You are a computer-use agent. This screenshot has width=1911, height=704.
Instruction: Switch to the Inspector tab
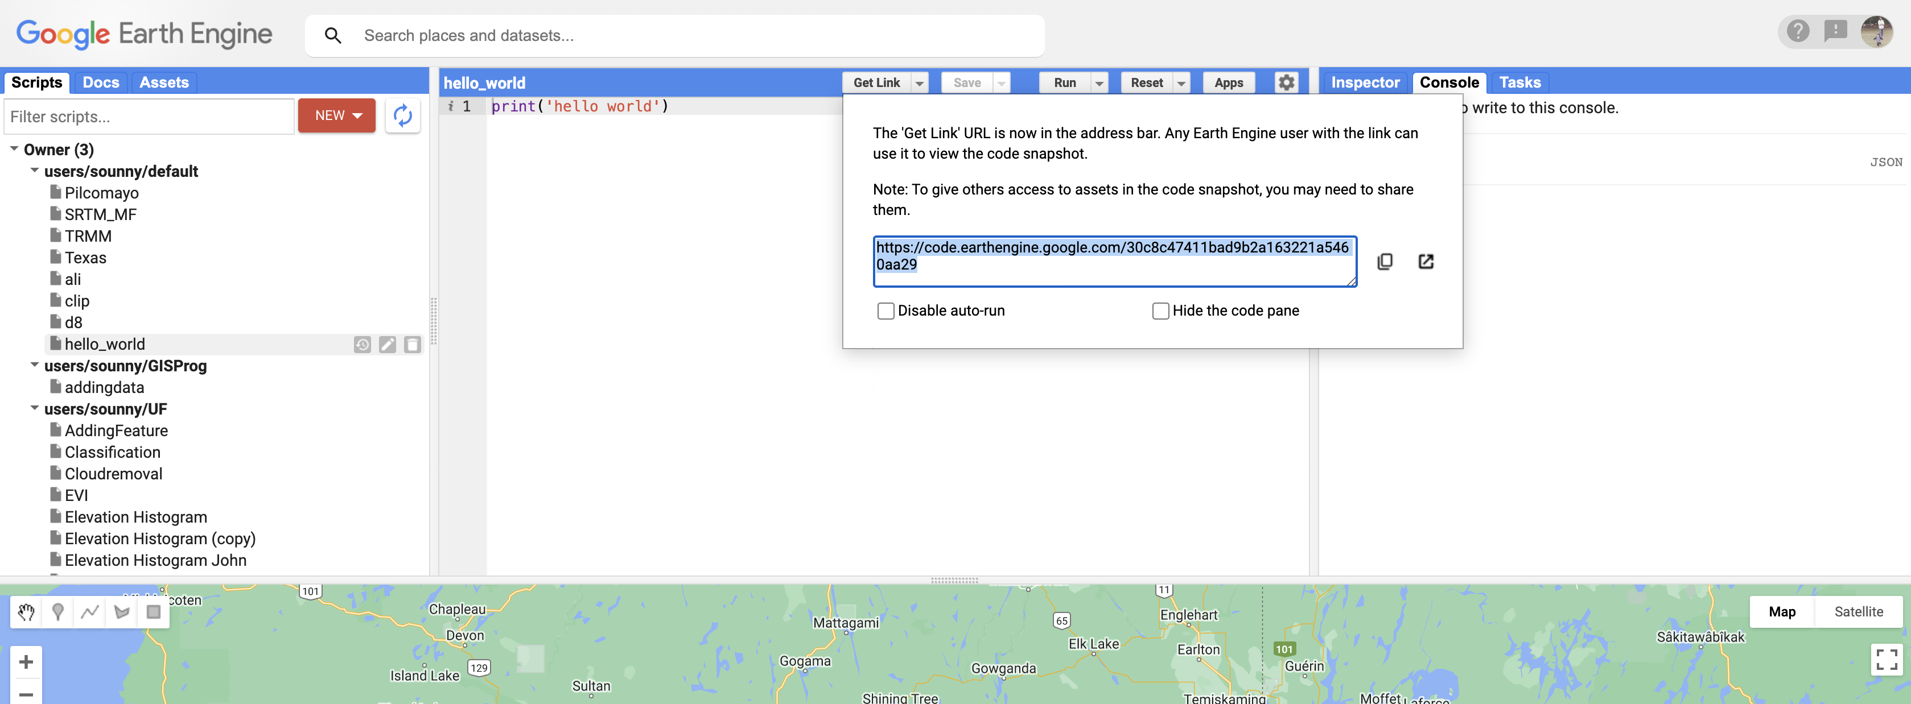coord(1366,82)
